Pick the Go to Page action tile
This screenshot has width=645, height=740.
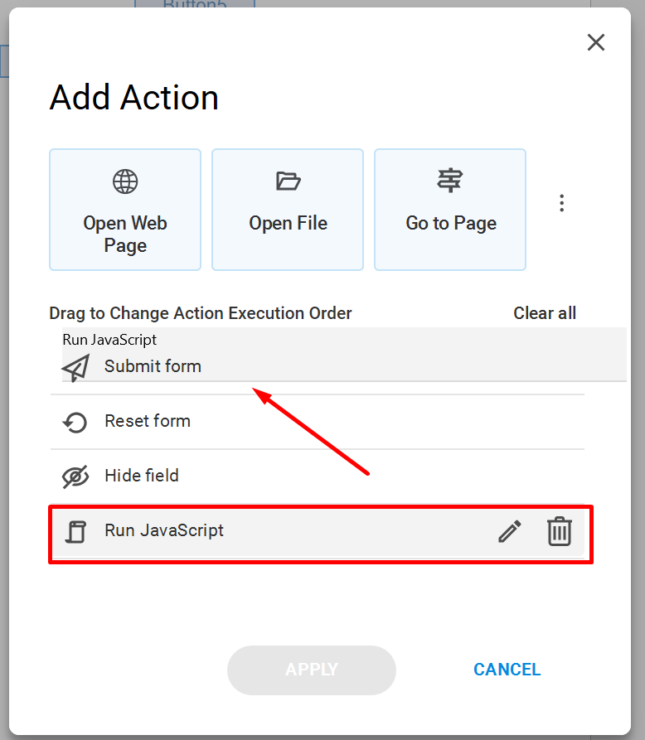450,210
